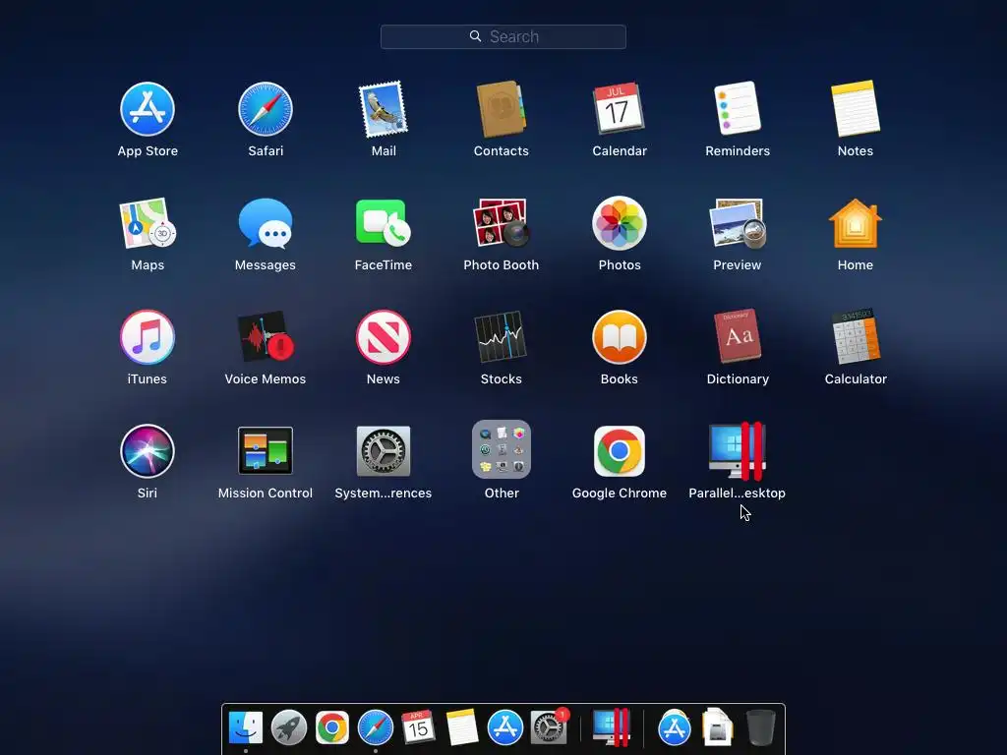Open iTunes
This screenshot has width=1007, height=755.
(x=148, y=337)
